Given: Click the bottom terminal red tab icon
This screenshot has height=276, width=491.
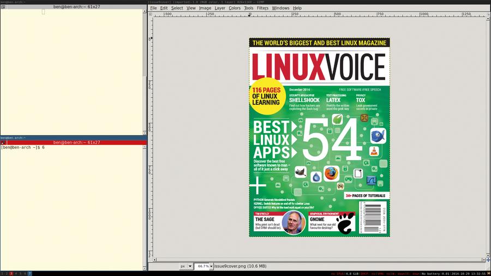Looking at the screenshot, I should click(3, 142).
